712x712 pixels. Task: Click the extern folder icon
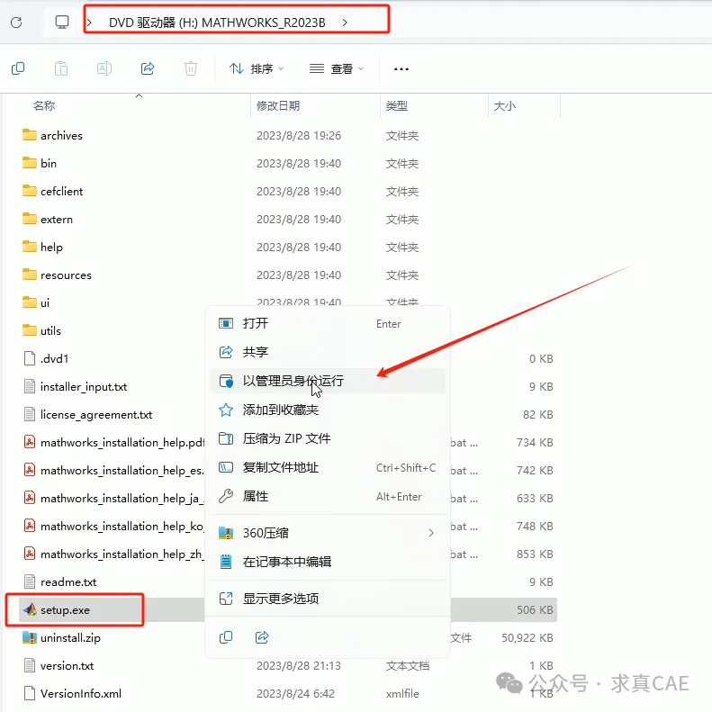tap(30, 219)
